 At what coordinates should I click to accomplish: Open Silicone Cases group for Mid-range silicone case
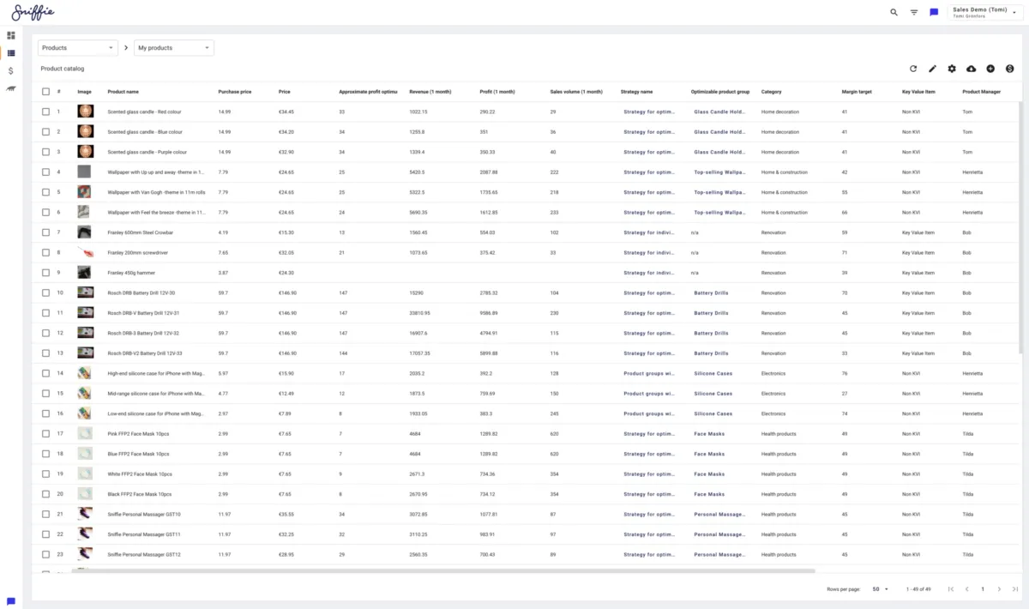713,394
